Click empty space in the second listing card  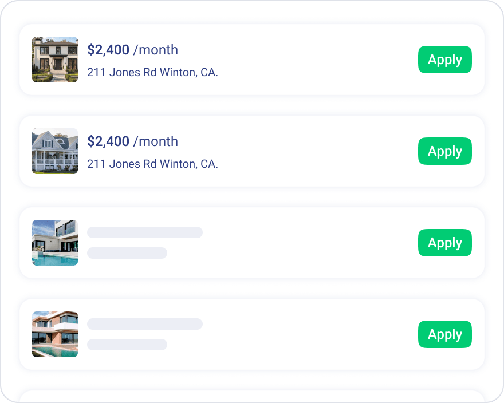(x=315, y=151)
